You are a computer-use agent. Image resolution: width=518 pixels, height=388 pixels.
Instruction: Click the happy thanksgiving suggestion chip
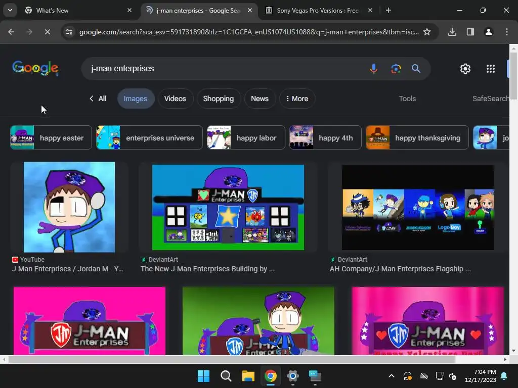417,137
